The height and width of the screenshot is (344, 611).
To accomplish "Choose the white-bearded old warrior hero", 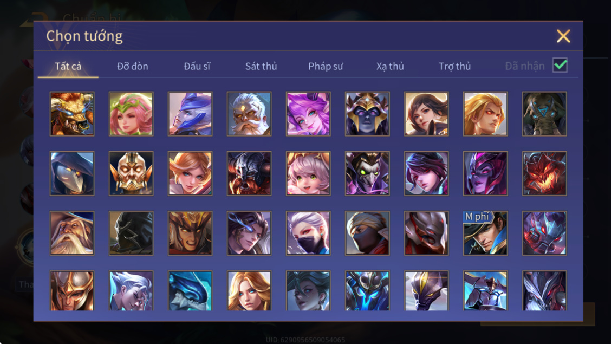I will coord(249,114).
